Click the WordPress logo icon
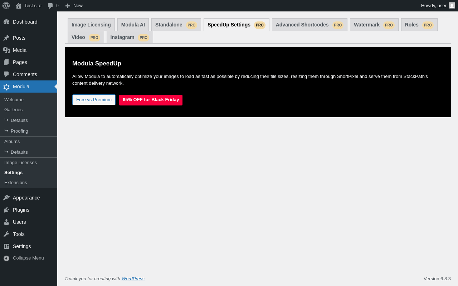 coord(6,6)
